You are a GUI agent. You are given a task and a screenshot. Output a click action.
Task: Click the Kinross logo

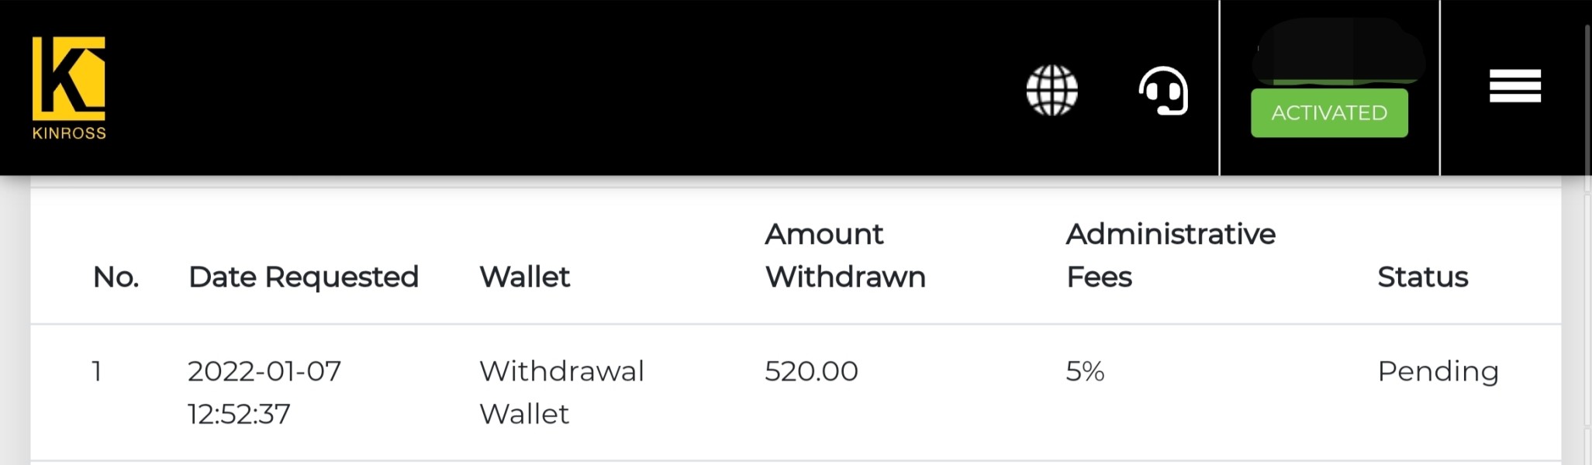click(69, 88)
